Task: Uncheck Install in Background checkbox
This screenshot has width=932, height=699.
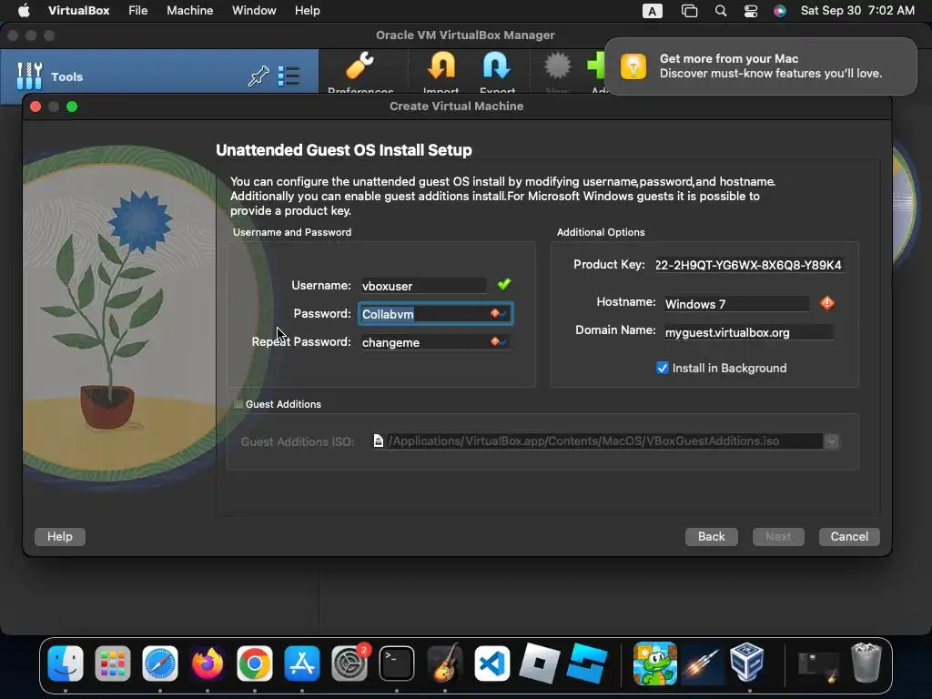Action: click(663, 368)
